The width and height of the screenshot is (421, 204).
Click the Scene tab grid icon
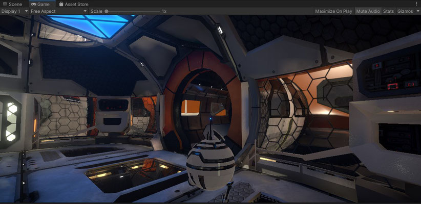coord(5,4)
